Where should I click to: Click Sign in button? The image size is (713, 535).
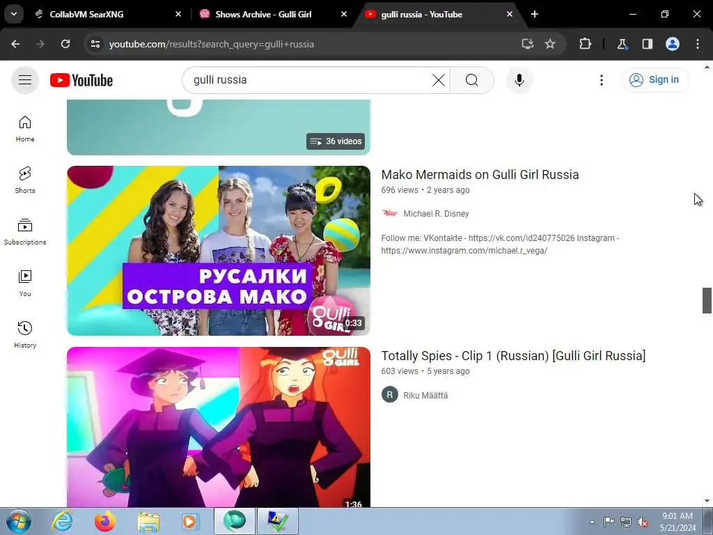pyautogui.click(x=655, y=80)
